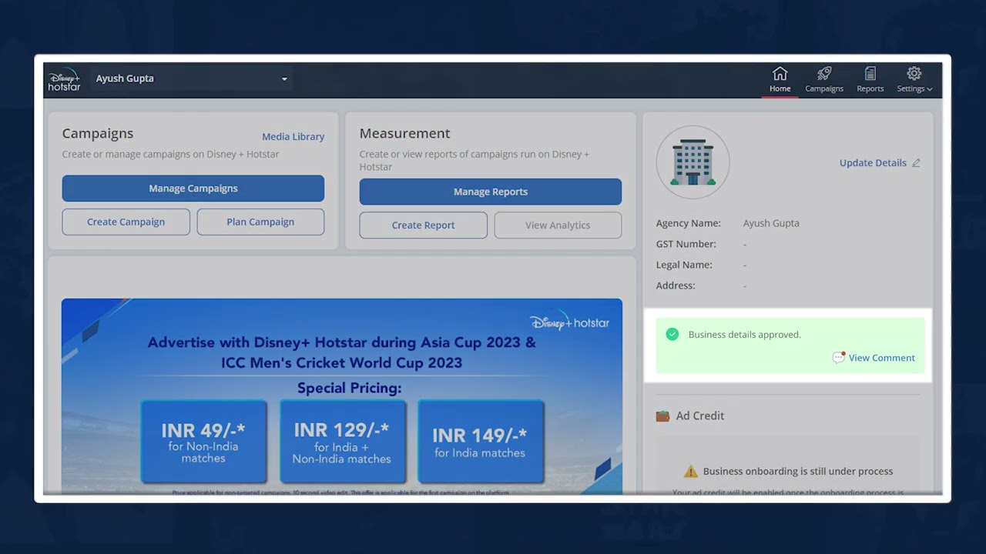Go to the Campaigns tab label
This screenshot has width=986, height=554.
tap(824, 88)
